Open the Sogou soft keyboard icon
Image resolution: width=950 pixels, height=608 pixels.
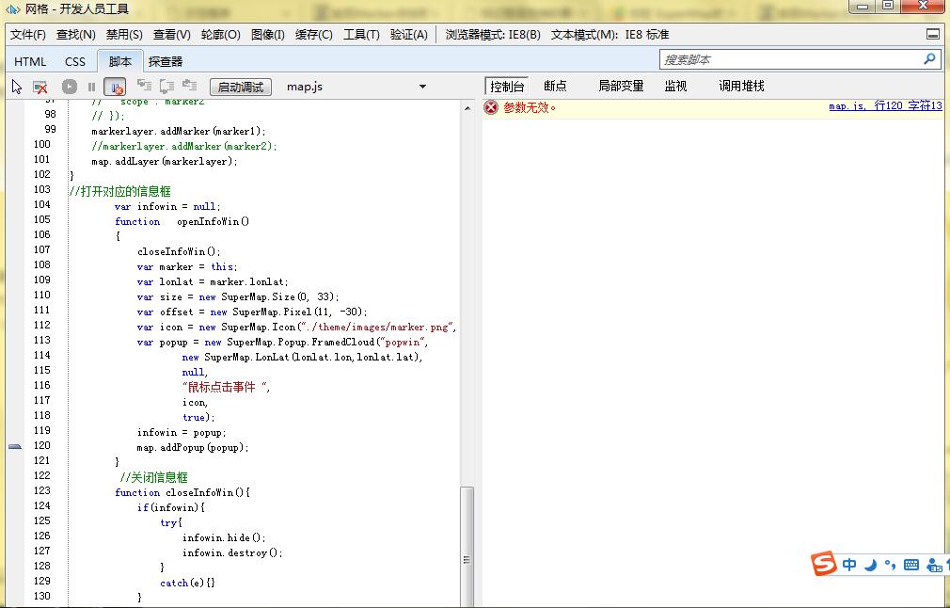911,565
